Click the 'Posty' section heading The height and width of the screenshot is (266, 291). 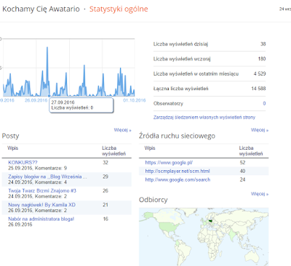point(10,136)
